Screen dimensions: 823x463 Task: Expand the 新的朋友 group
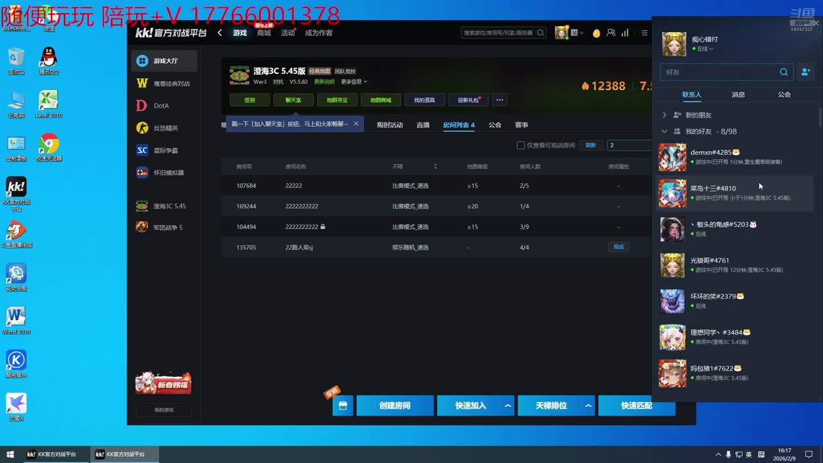click(x=665, y=115)
